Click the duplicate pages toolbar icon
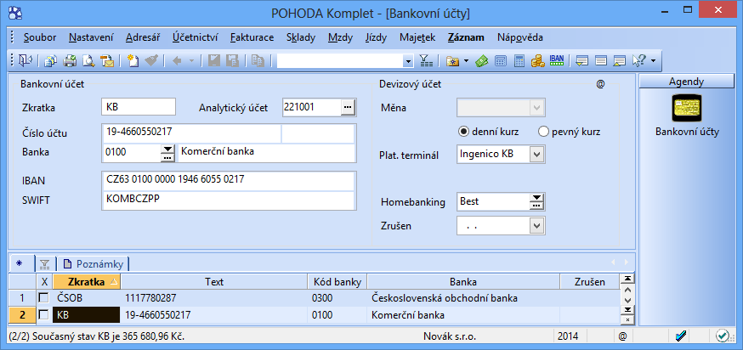743x350 pixels. point(258,60)
